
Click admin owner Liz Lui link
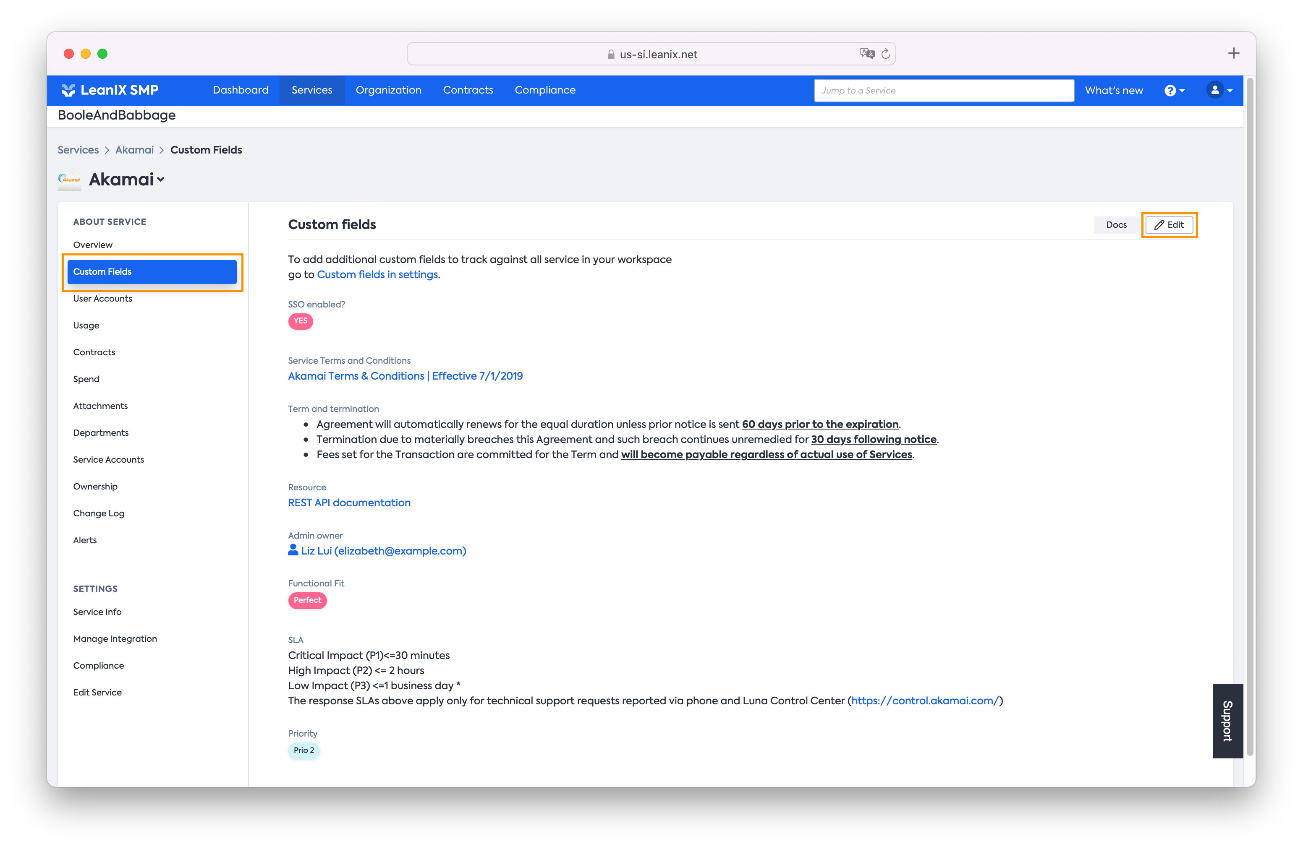pyautogui.click(x=383, y=551)
